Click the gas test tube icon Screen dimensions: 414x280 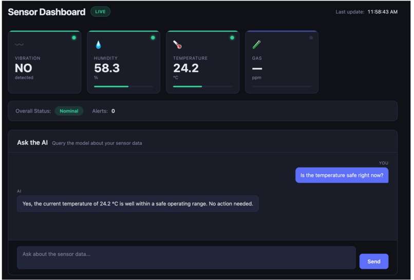click(x=257, y=45)
